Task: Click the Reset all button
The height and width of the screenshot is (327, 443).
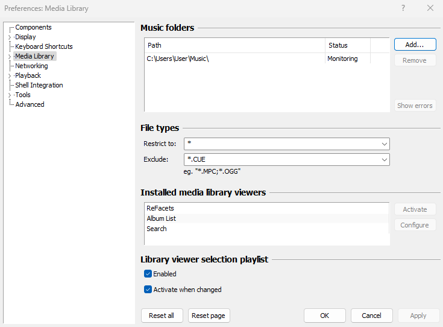Action: (162, 316)
